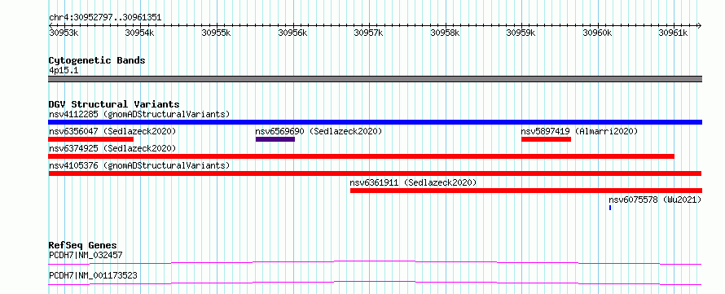Click the 30955k ruler tick label
This screenshot has height=294, width=725.
click(216, 33)
